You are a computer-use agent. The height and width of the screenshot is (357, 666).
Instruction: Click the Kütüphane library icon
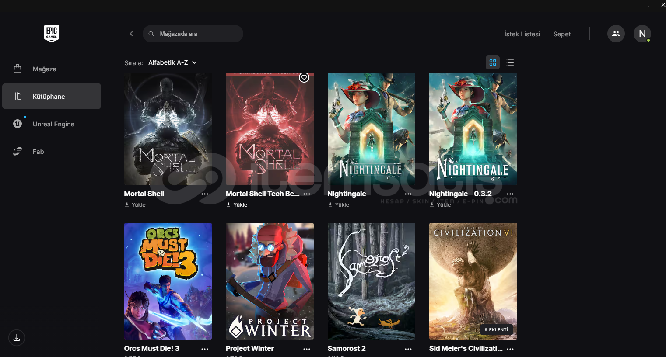tap(18, 96)
